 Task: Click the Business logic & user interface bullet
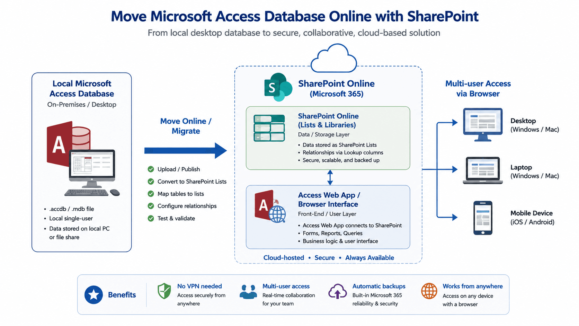338,241
